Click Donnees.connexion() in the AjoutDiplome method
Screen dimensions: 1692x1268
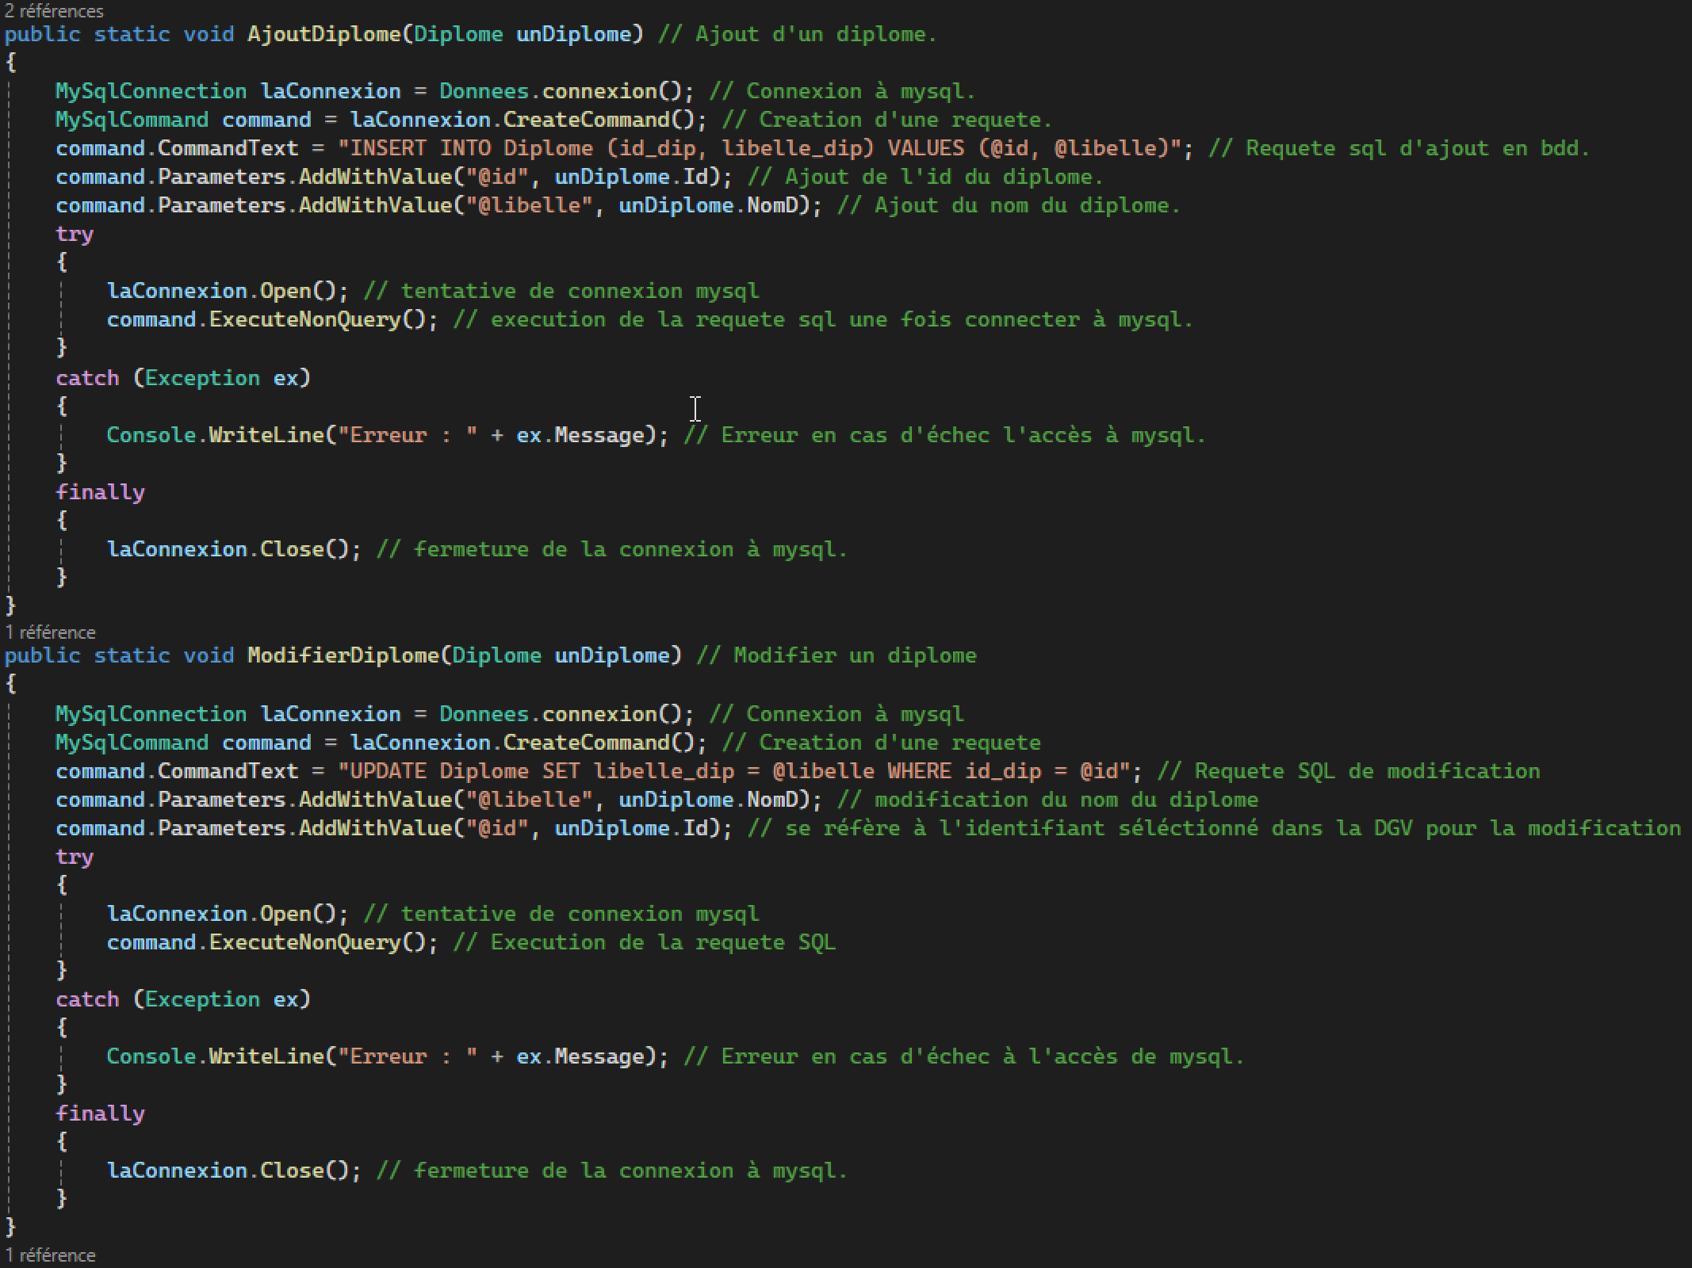[566, 91]
